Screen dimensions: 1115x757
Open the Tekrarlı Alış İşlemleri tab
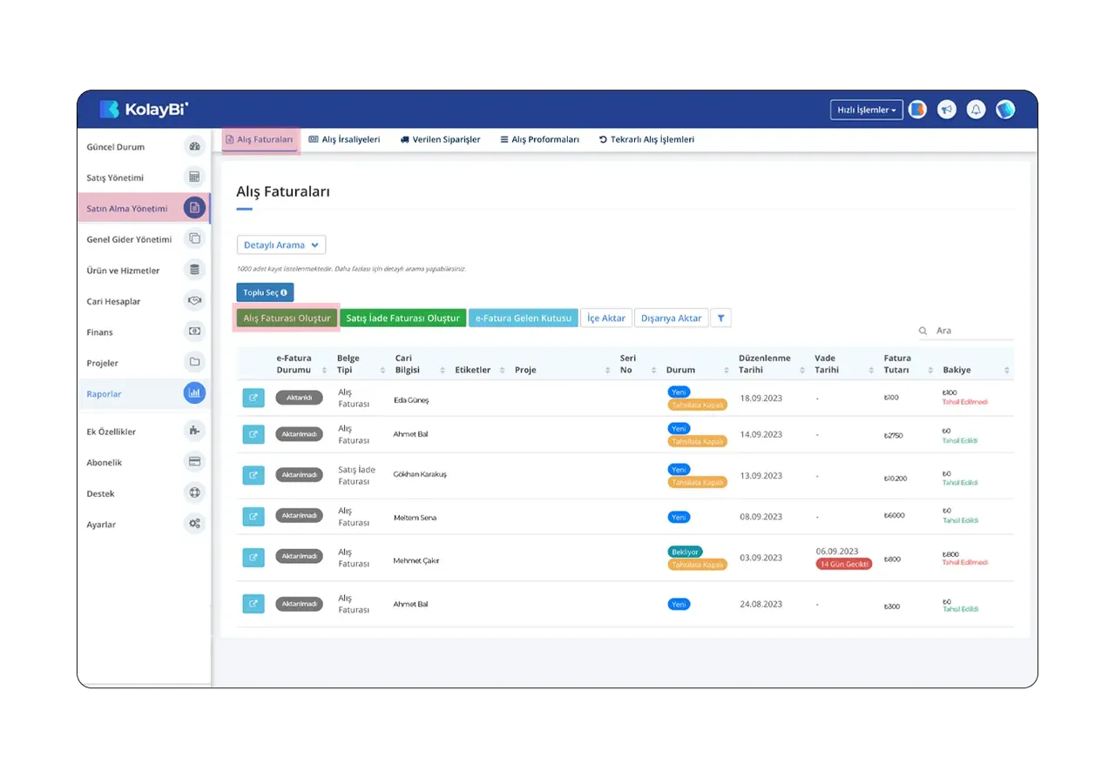(646, 139)
